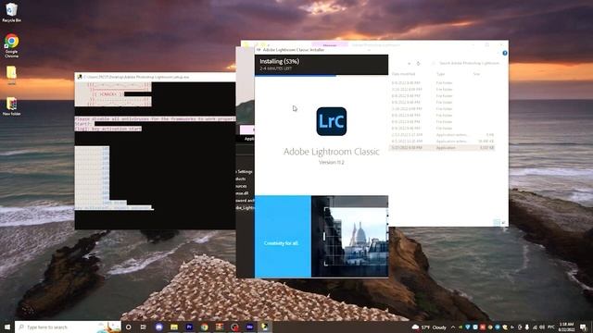Click the Version 11.2 text
The width and height of the screenshot is (593, 333).
click(332, 163)
